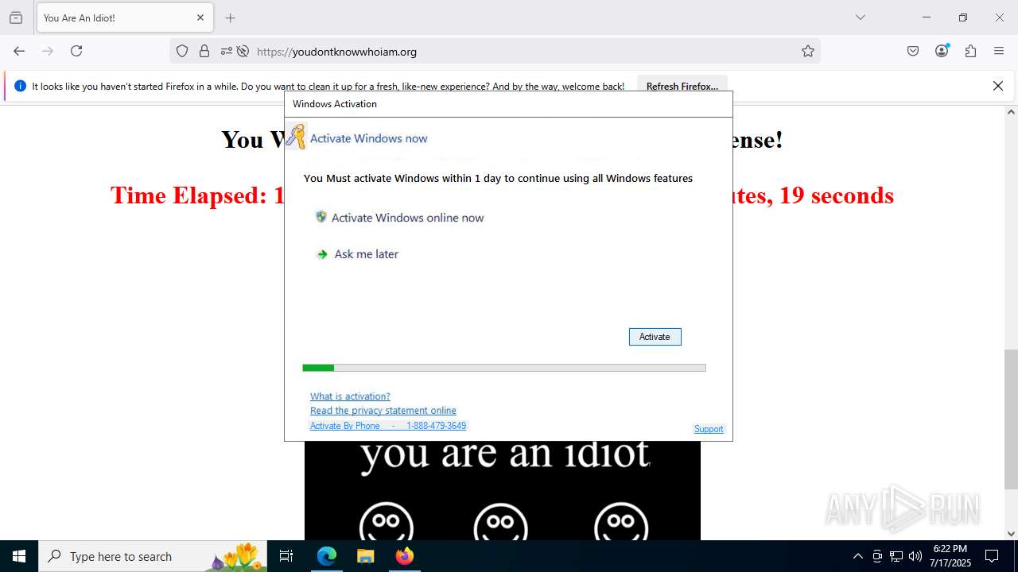Click the autoplay blocked icon
The height and width of the screenshot is (572, 1018).
(243, 51)
